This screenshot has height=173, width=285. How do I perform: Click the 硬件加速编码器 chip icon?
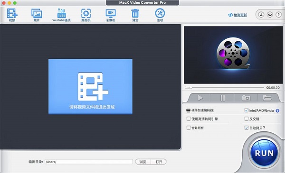[x=188, y=110]
